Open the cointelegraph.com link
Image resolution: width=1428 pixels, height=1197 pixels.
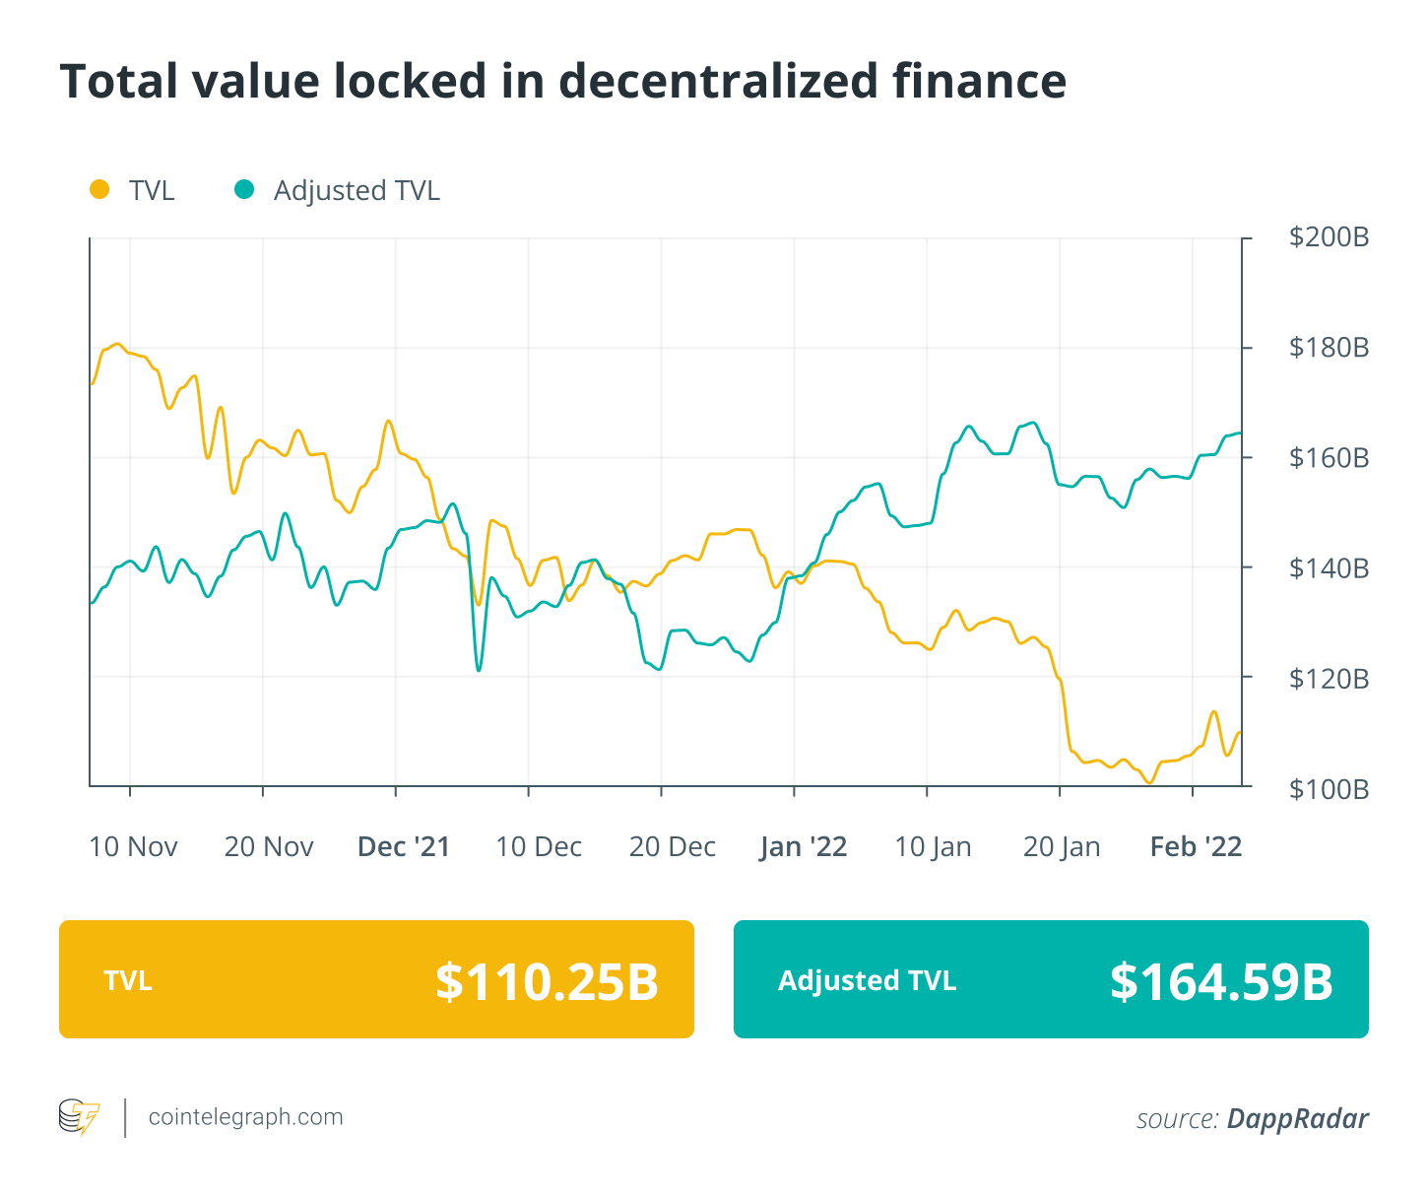coord(244,1117)
